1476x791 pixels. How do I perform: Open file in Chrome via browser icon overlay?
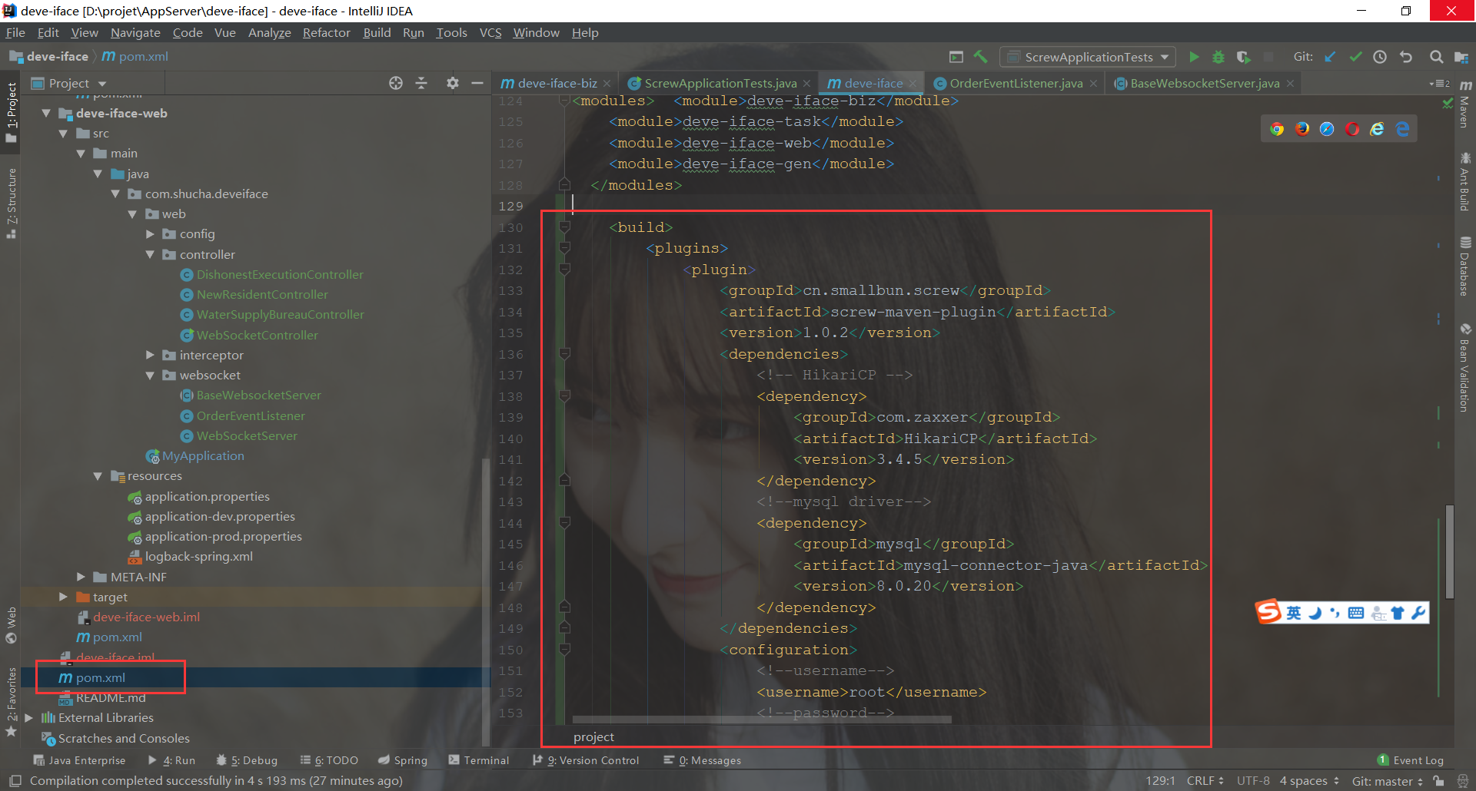click(1276, 128)
